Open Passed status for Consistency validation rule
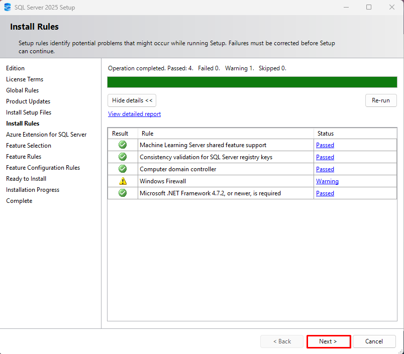 coord(325,157)
